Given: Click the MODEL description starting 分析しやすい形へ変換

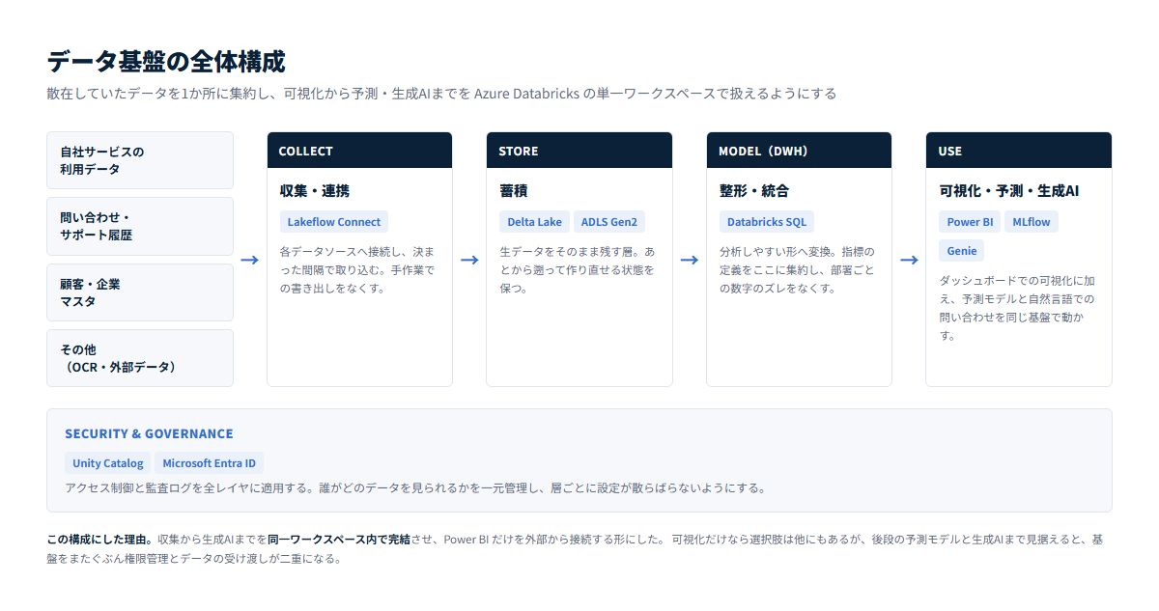Looking at the screenshot, I should [x=798, y=269].
